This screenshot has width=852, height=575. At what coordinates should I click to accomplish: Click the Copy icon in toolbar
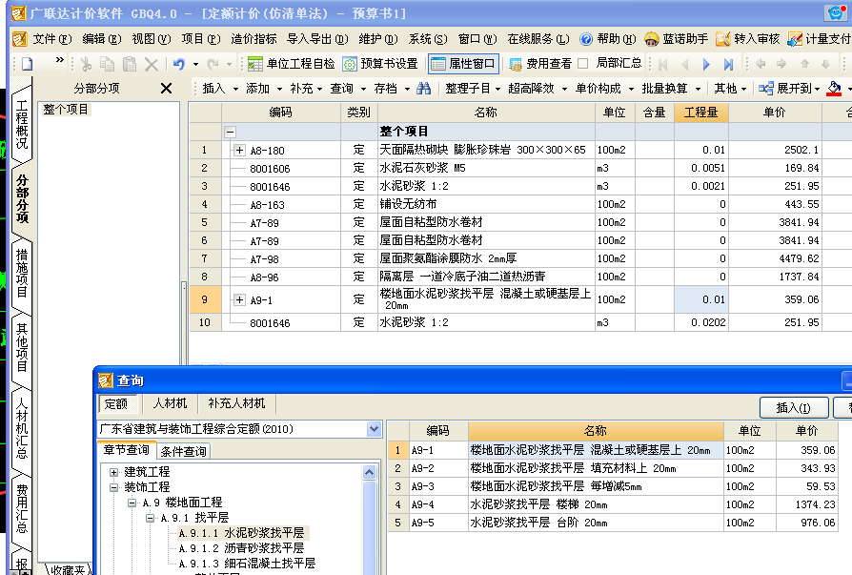tap(108, 64)
